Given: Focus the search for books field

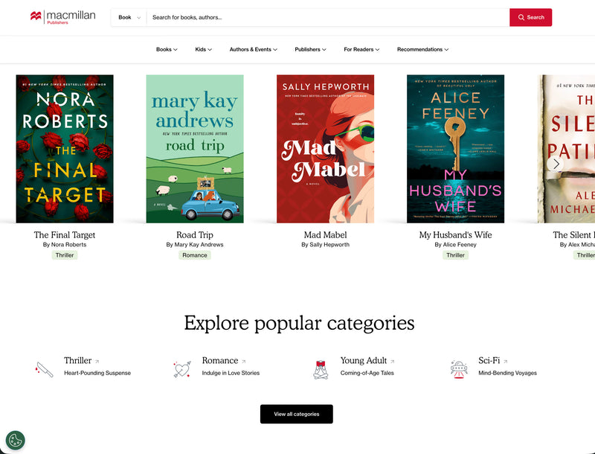Looking at the screenshot, I should [x=328, y=17].
